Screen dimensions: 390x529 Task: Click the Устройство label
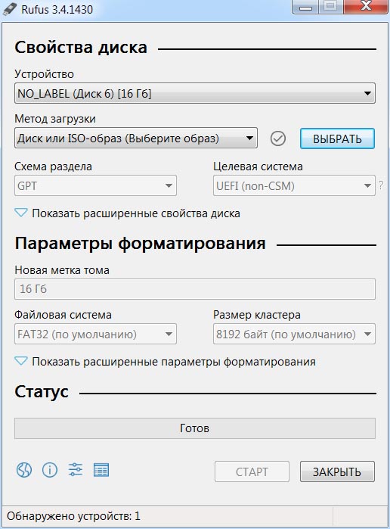point(44,74)
